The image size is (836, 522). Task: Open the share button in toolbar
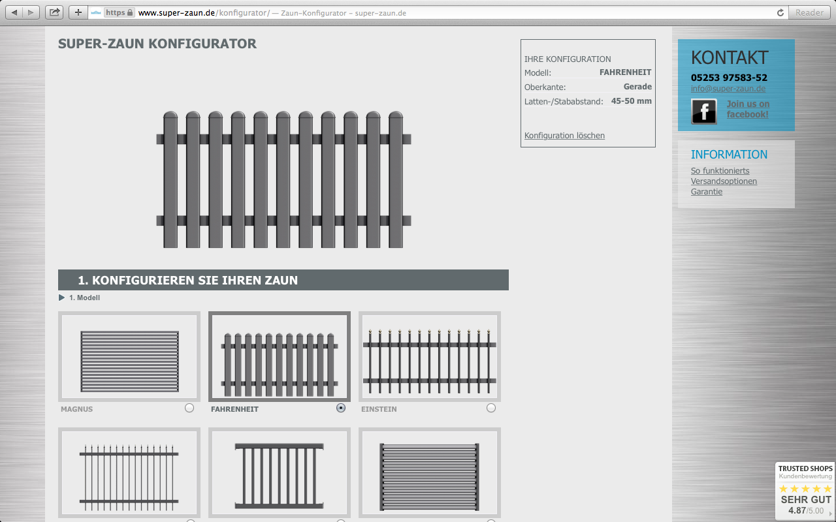point(55,12)
